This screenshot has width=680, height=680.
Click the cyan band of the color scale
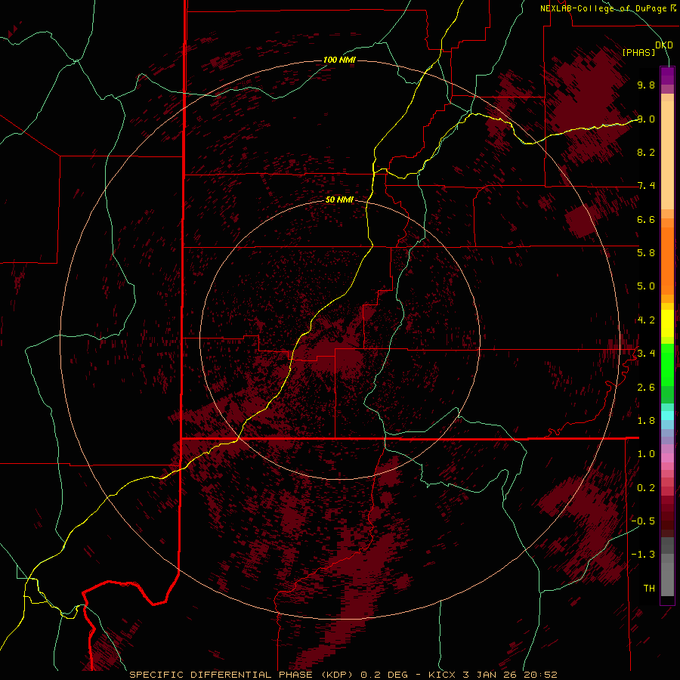pyautogui.click(x=667, y=415)
